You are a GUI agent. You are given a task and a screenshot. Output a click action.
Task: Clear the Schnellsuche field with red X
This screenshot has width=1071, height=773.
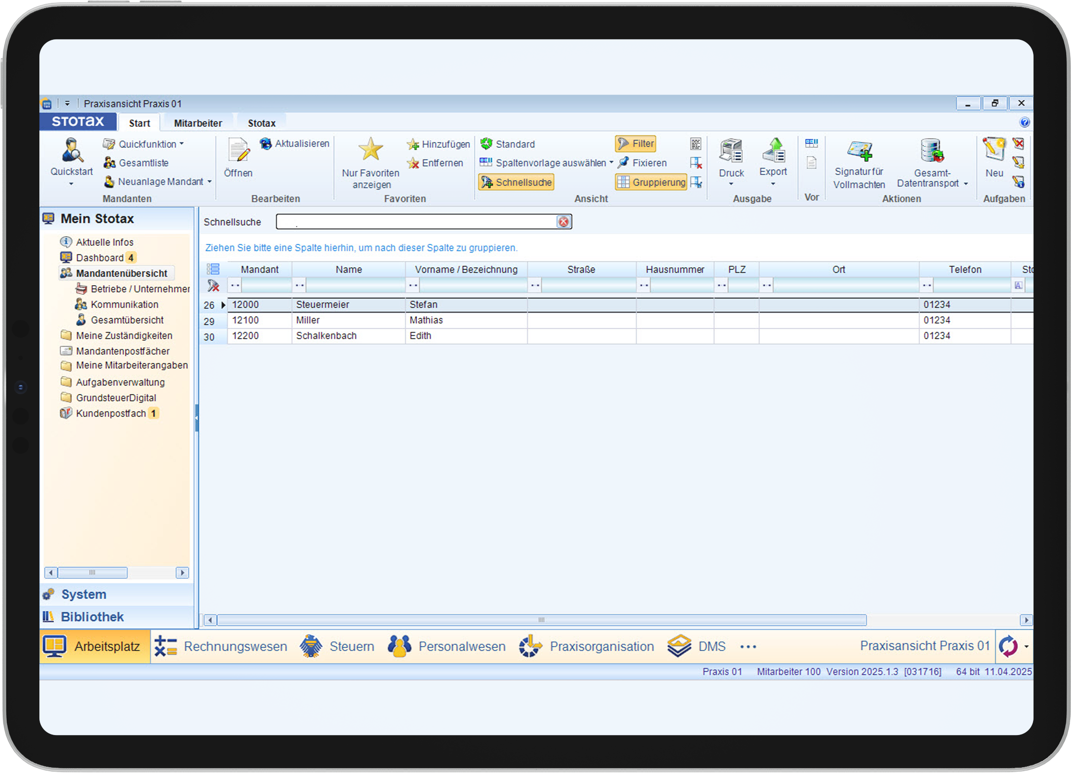click(563, 222)
